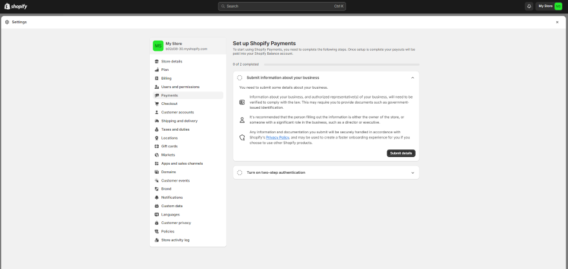568x269 pixels.
Task: Click the "Set up Shopify Payments" heading
Action: click(x=264, y=43)
